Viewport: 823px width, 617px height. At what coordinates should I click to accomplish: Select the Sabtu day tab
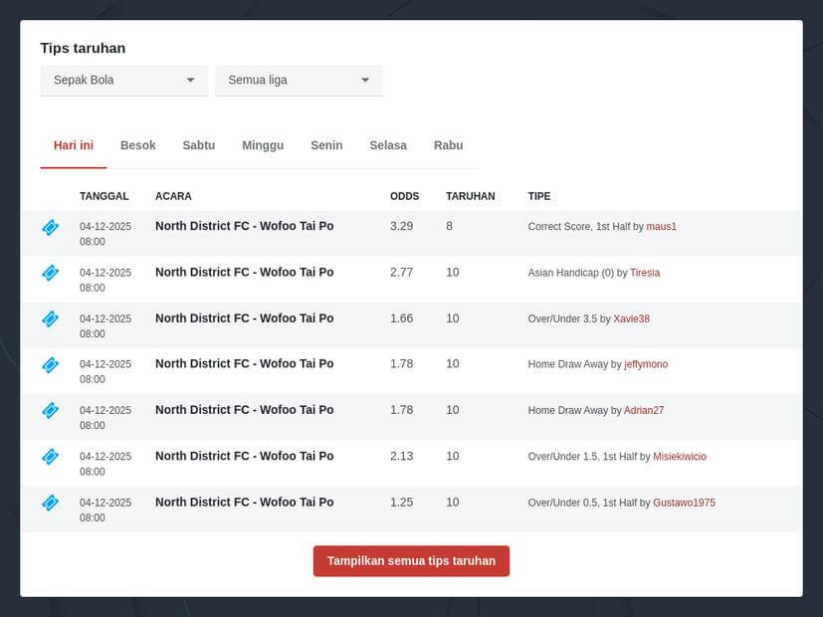(x=198, y=145)
